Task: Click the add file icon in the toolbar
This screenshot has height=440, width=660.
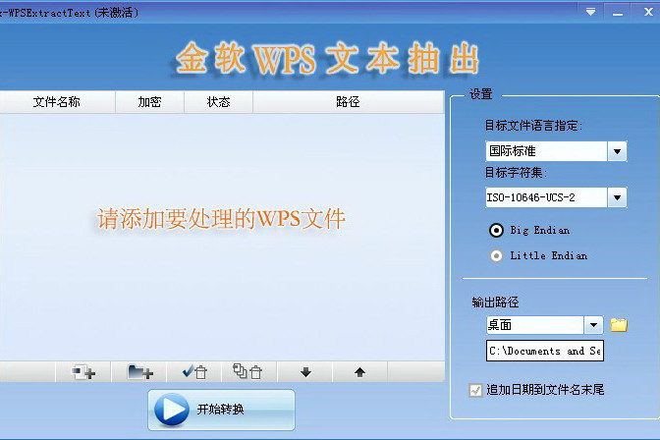Action: pos(83,372)
